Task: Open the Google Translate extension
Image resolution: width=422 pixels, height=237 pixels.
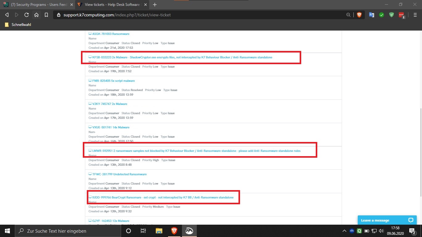Action: (x=372, y=15)
